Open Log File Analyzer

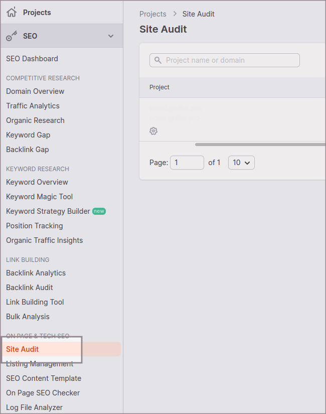[x=34, y=407]
